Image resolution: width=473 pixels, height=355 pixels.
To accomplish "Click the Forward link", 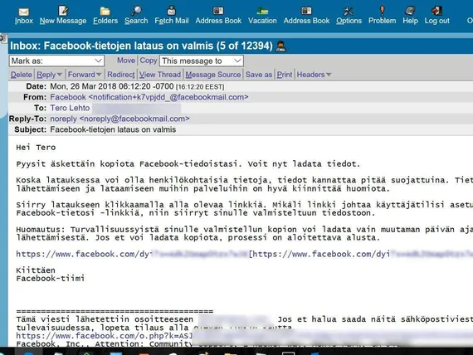I will point(81,75).
